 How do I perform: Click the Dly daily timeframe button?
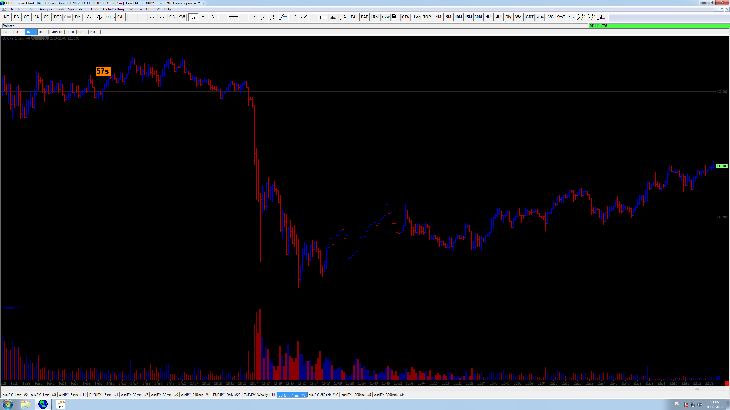pos(508,17)
